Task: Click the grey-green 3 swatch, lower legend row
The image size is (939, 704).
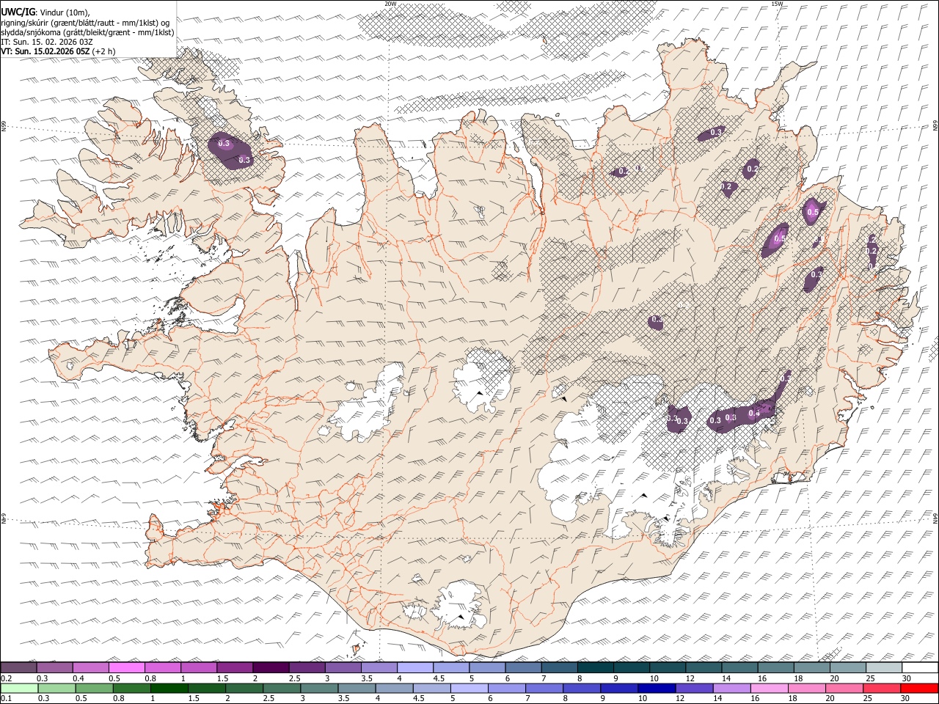Action: 318,688
